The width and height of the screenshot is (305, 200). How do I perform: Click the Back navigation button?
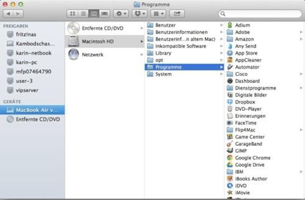coord(9,13)
